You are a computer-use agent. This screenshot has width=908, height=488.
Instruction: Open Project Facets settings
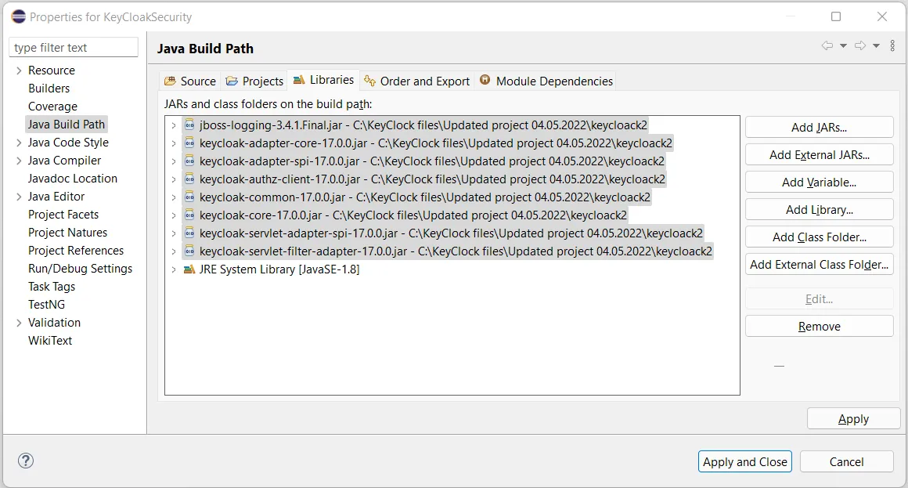coord(63,215)
